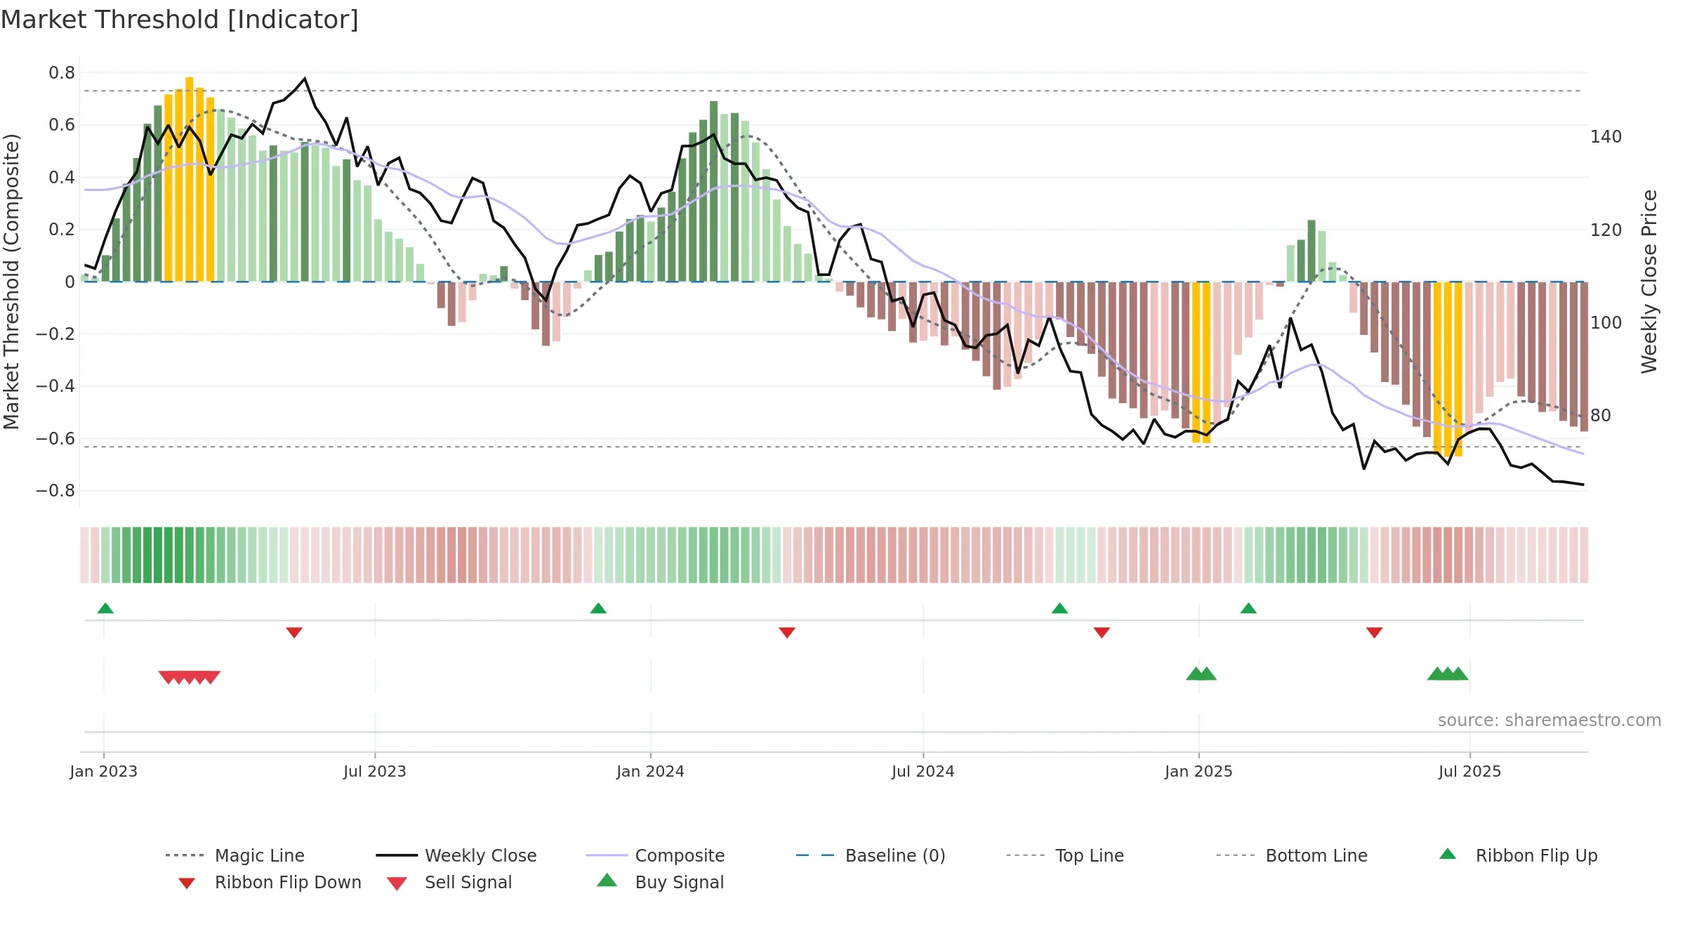Click the Ribbon Flip Down marker before Jul 2023

(294, 633)
